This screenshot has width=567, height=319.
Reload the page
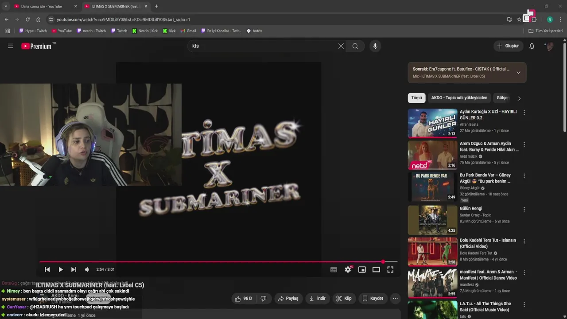pos(27,19)
